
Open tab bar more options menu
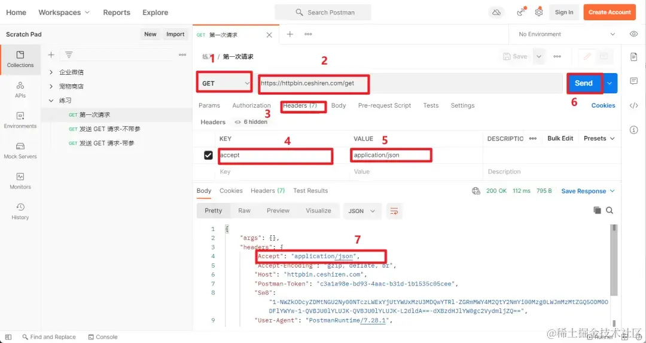[308, 34]
